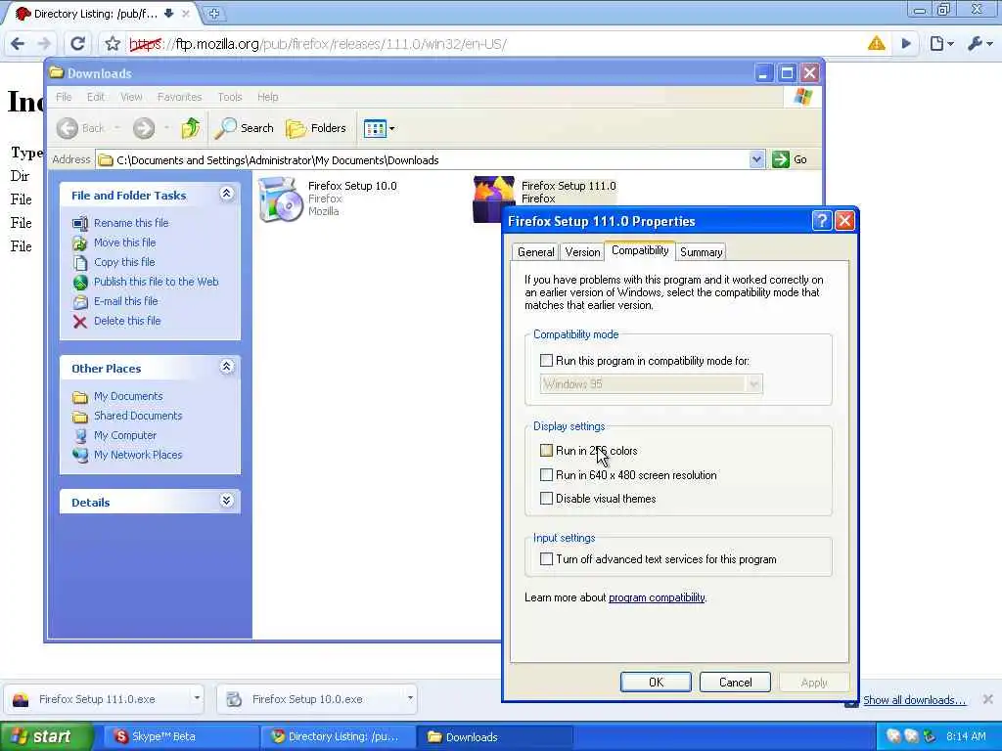The image size is (1002, 751).
Task: Bookmark the page with the star icon
Action: pos(113,44)
